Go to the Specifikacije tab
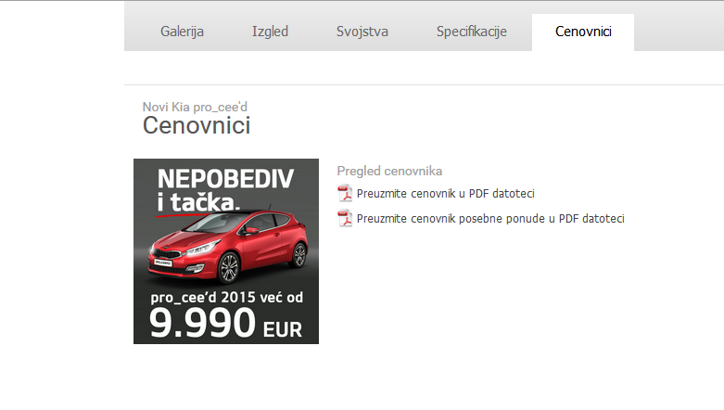 472,32
